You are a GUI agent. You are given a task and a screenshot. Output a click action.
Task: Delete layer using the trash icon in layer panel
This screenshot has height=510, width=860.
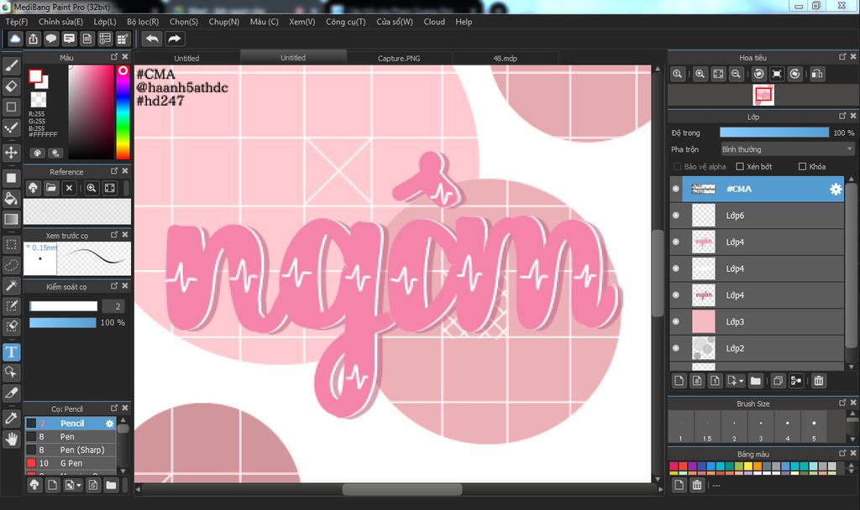point(819,381)
